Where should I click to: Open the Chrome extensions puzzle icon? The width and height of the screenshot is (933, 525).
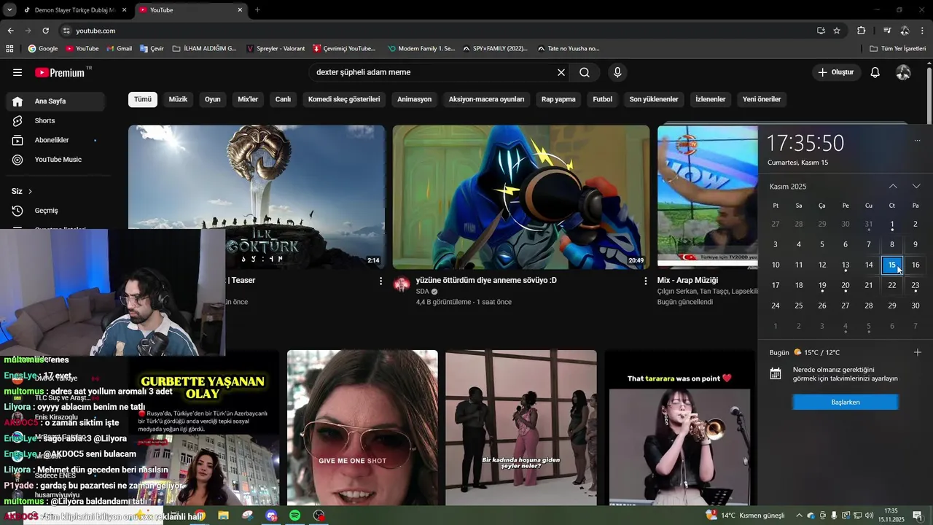[x=861, y=31]
